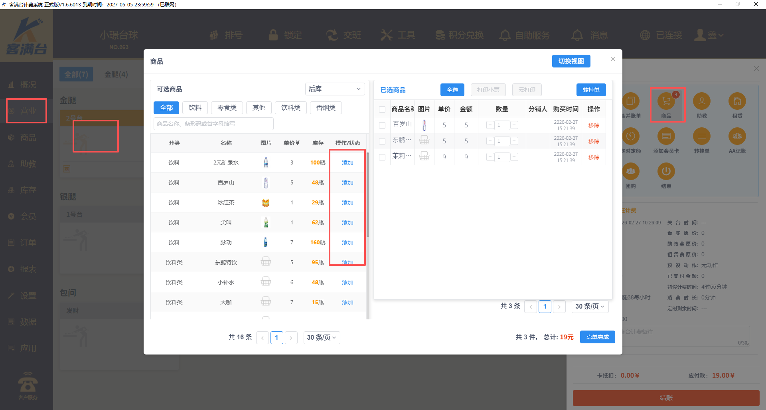Click the product name search field

pos(213,124)
